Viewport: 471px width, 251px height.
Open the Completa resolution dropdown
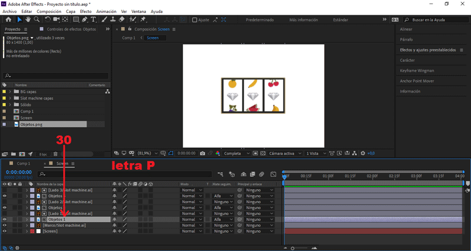coord(235,153)
